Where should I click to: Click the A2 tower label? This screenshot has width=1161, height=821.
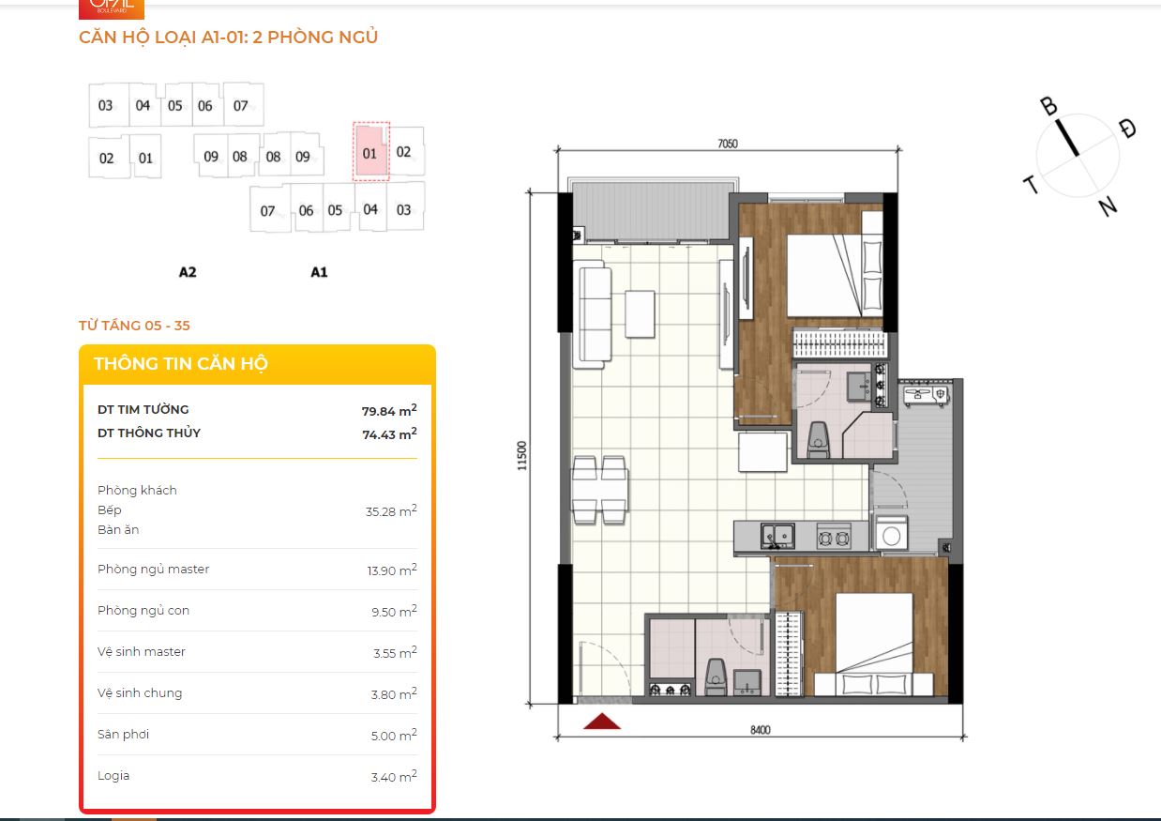[x=188, y=272]
